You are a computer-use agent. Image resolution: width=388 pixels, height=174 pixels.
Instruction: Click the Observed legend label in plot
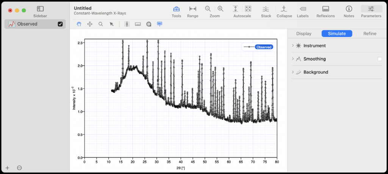pyautogui.click(x=264, y=47)
